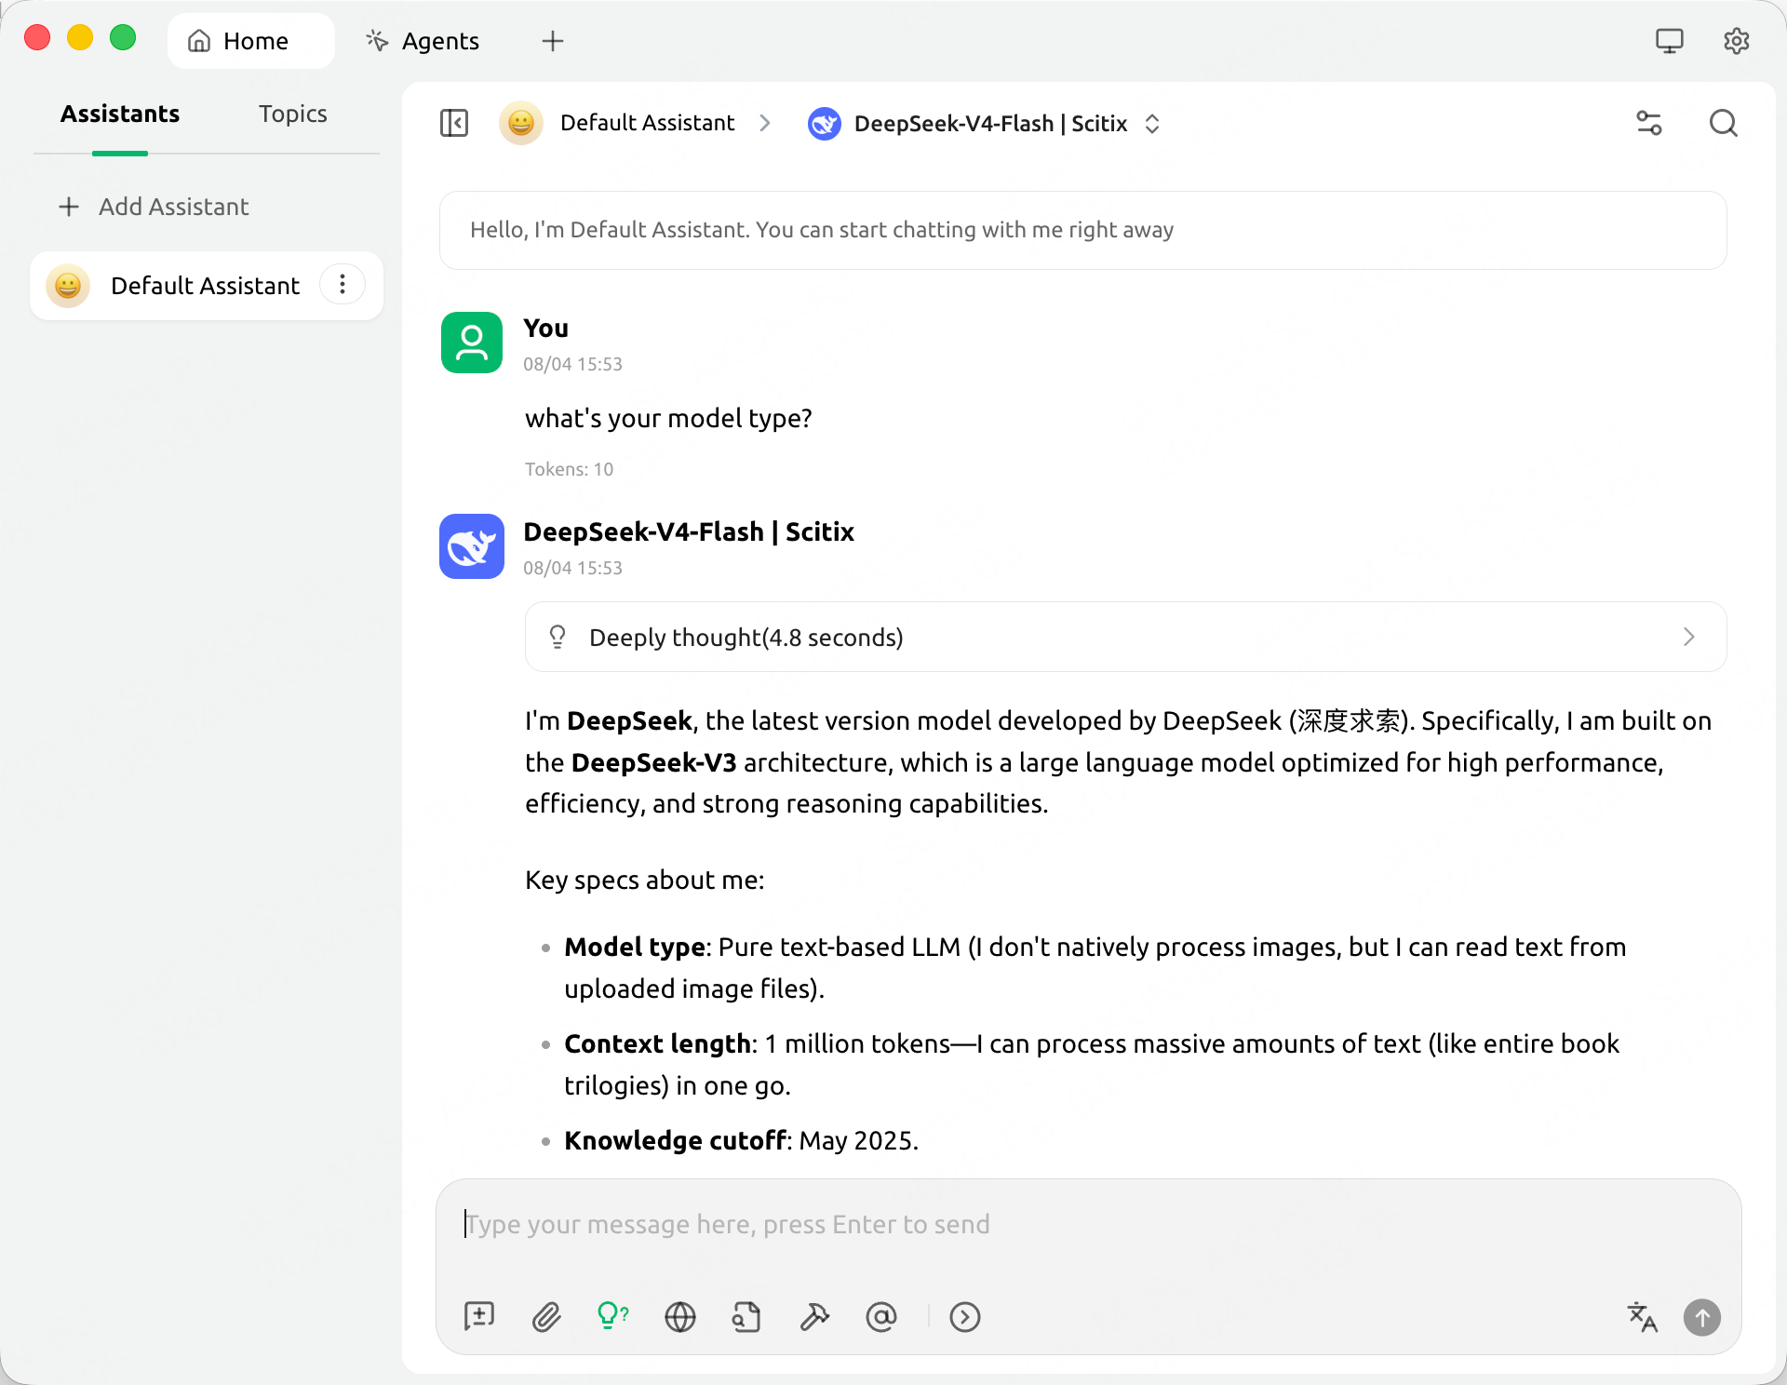Click the circled arrow quick phrases icon

[x=965, y=1317]
